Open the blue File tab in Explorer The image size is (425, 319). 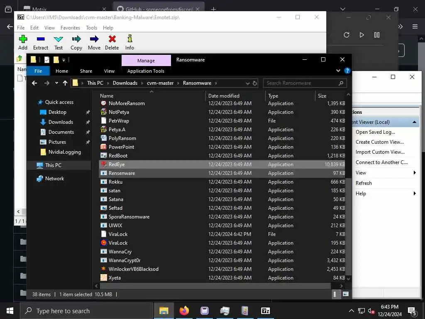pyautogui.click(x=38, y=71)
